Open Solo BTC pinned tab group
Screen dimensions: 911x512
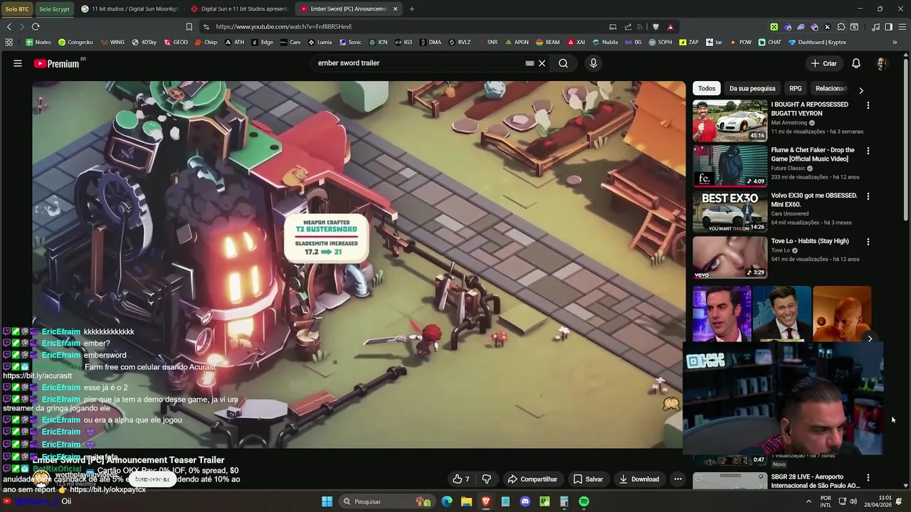click(17, 9)
